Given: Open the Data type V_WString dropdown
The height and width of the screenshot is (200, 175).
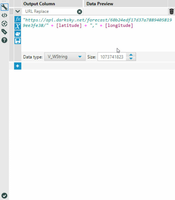Looking at the screenshot, I should click(x=65, y=57).
